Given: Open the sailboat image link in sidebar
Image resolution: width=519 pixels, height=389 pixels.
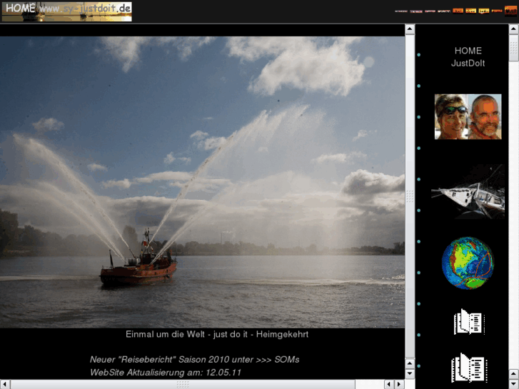Looking at the screenshot, I should (x=468, y=191).
